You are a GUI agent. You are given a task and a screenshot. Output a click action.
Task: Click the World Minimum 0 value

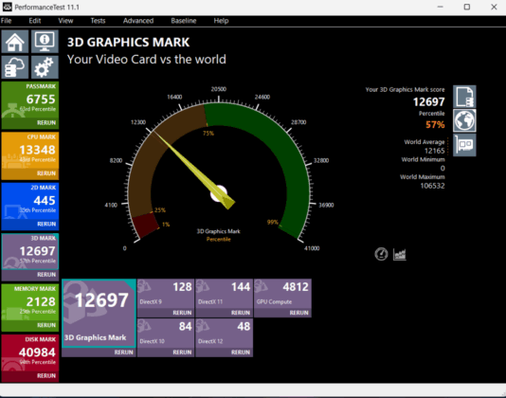coord(443,168)
